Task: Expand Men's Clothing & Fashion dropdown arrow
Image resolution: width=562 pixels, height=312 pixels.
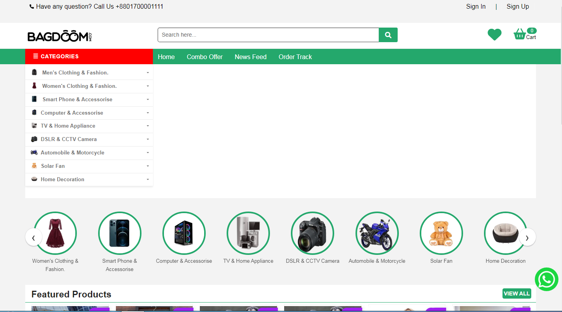Action: 148,73
